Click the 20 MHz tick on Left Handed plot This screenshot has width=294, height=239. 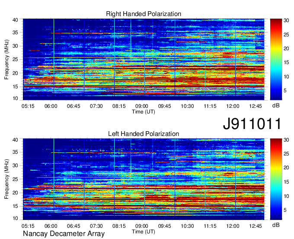16,193
